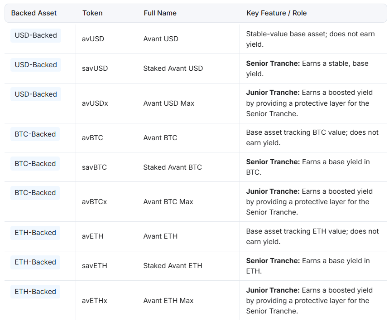This screenshot has height=323, width=389.
Task: Select the BTC-Backed badge in avBTC row
Action: pyautogui.click(x=35, y=134)
